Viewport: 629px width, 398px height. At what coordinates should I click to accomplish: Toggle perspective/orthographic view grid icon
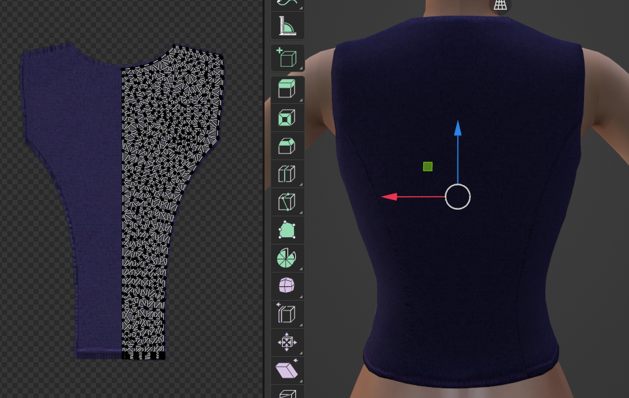click(x=500, y=5)
